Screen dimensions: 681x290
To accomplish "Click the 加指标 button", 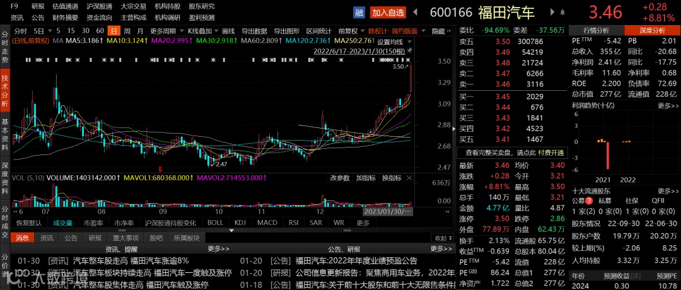I will tap(366, 178).
